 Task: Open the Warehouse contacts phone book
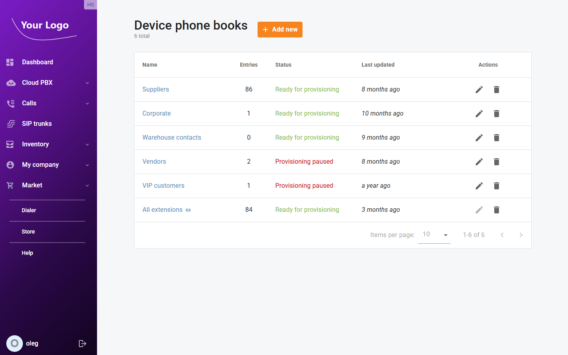pyautogui.click(x=172, y=137)
